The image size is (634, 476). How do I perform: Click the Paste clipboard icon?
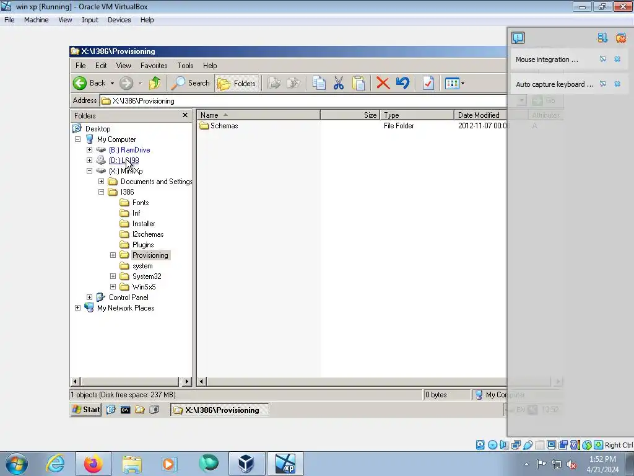click(x=358, y=83)
